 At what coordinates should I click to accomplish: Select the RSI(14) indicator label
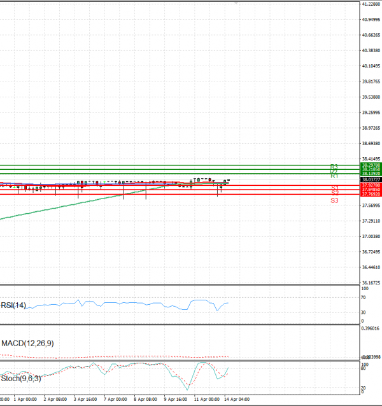tap(14, 305)
